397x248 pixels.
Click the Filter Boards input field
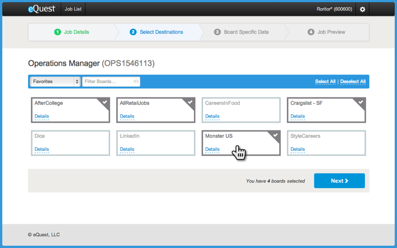(x=111, y=82)
